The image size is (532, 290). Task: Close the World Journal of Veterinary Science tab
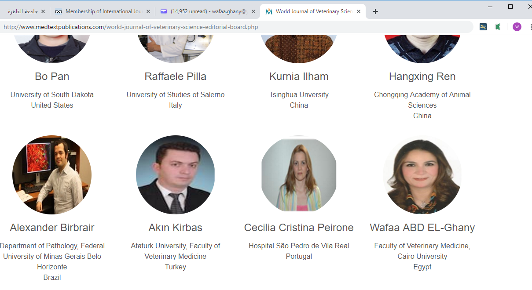pos(359,12)
